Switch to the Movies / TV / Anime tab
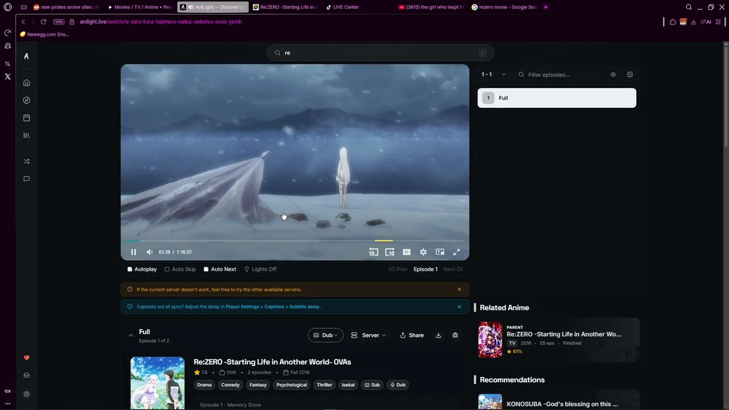 (140, 7)
